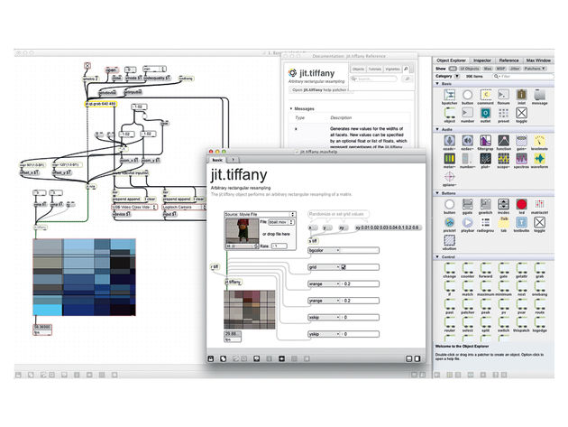Select the toggle object in Basic section
Screen dimensions: 568x427
[x=521, y=113]
